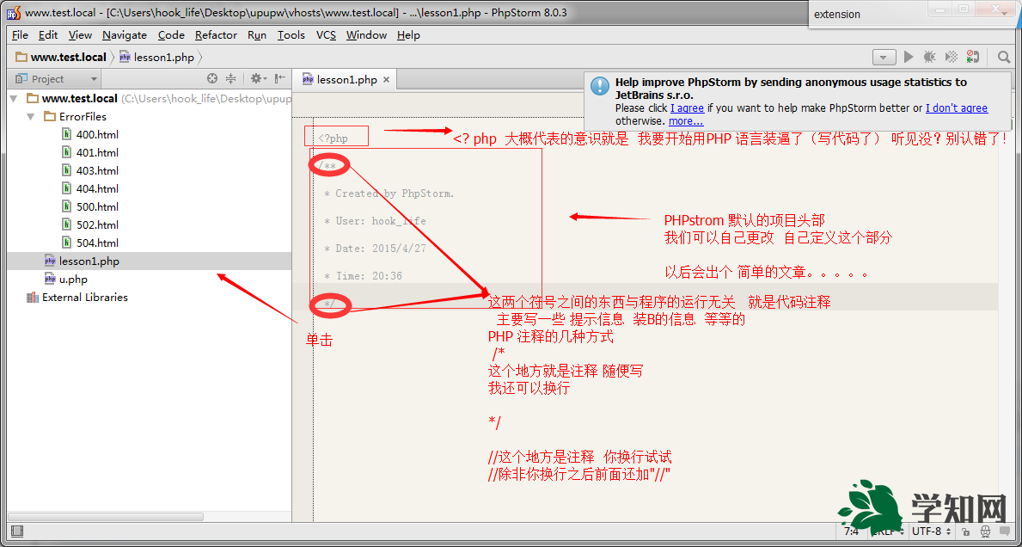
Task: Open the Code menu
Action: (x=171, y=35)
